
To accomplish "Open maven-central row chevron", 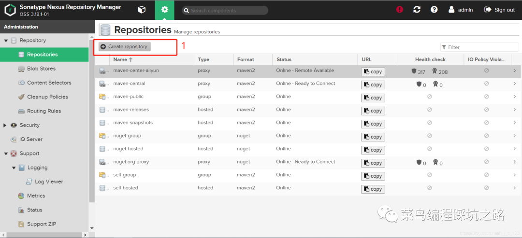I will pyautogui.click(x=515, y=84).
